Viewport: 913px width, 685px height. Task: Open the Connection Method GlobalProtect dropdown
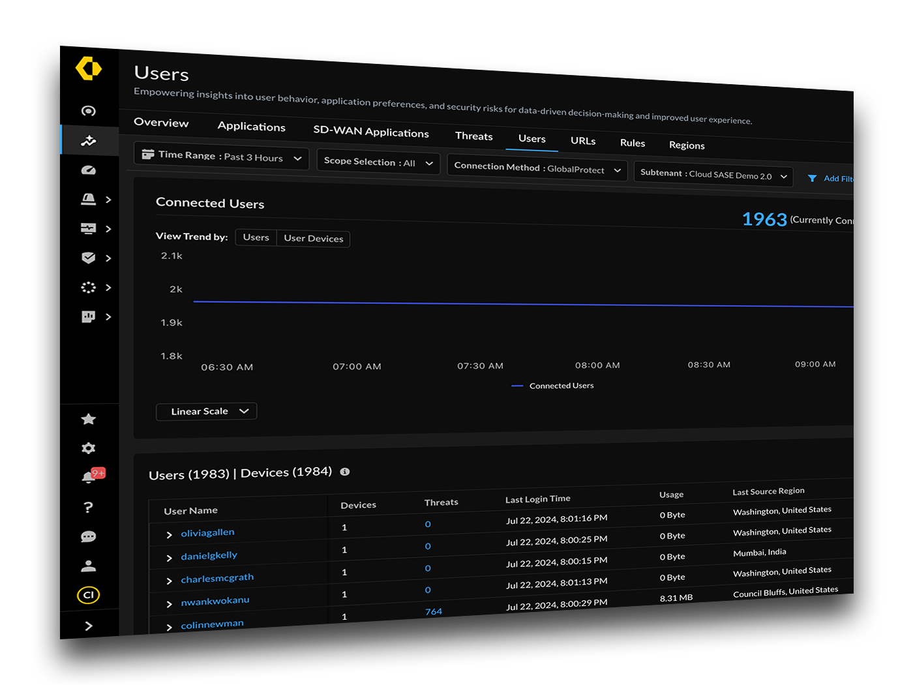point(536,170)
